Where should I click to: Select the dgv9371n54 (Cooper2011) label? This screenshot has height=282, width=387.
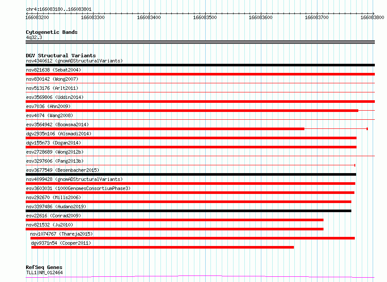pos(61,243)
